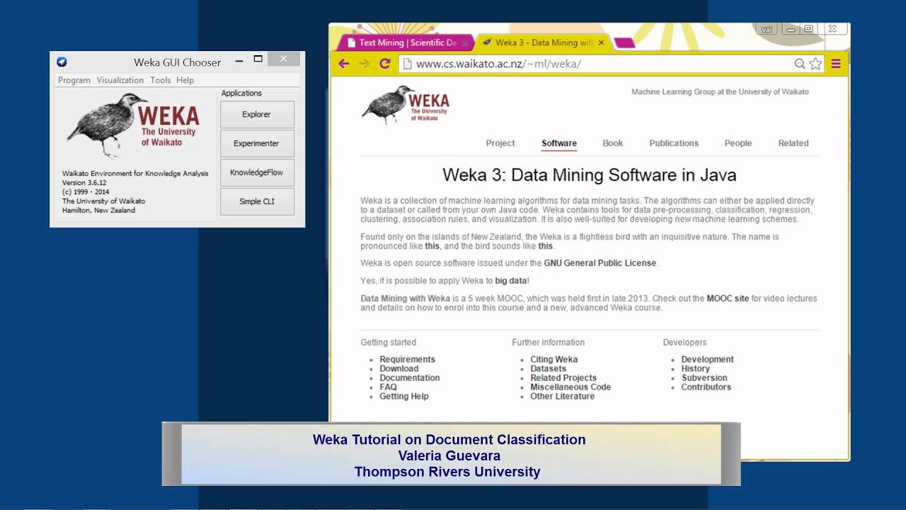The height and width of the screenshot is (510, 906).
Task: Bookmark page with the star icon
Action: [815, 64]
